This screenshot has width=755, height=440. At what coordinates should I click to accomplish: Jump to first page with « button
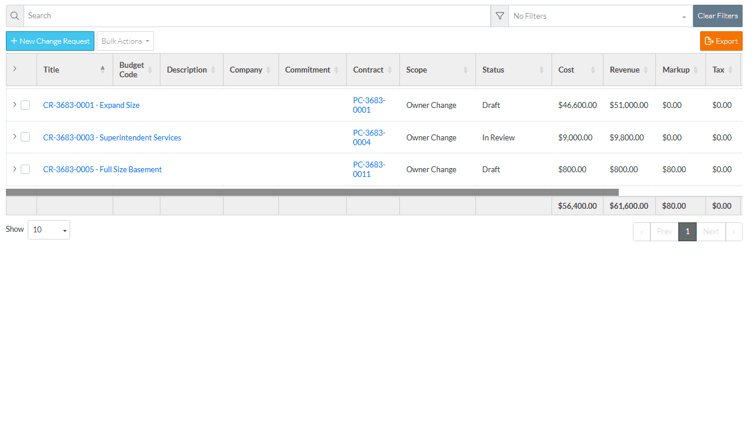click(642, 232)
